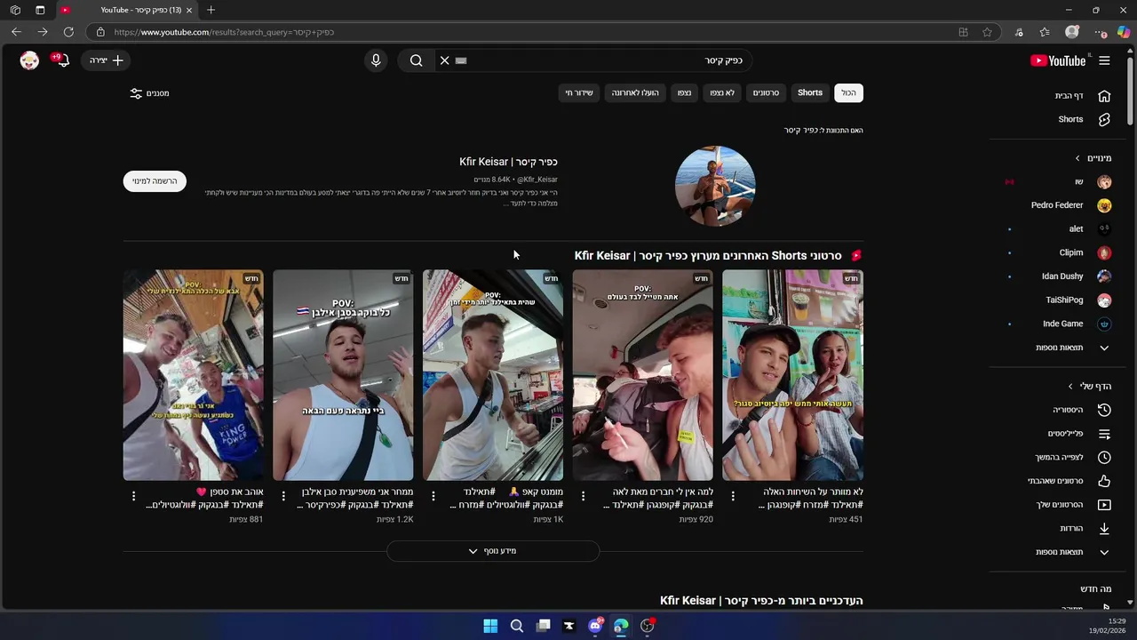The image size is (1137, 640).
Task: Open Playlists (פלייליסטים) in the sidebar
Action: [1078, 434]
